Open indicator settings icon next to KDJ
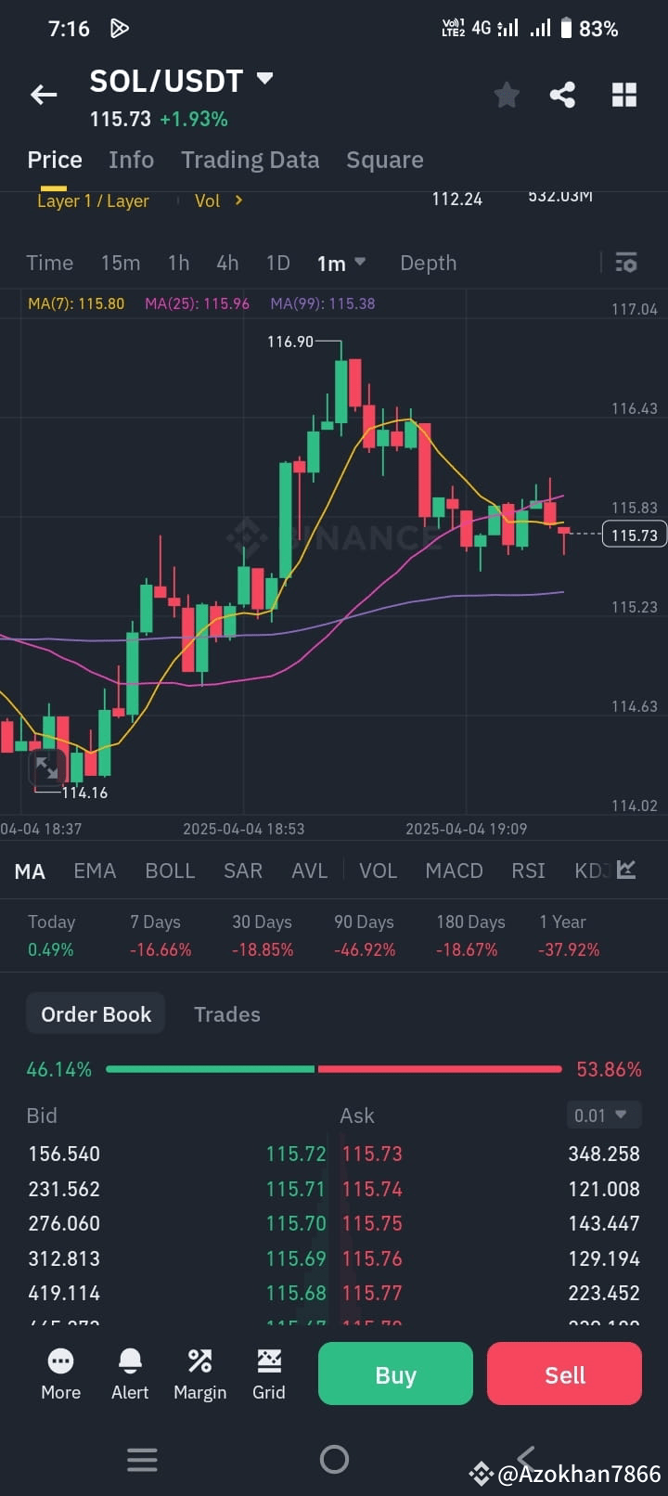668x1496 pixels. pos(626,870)
